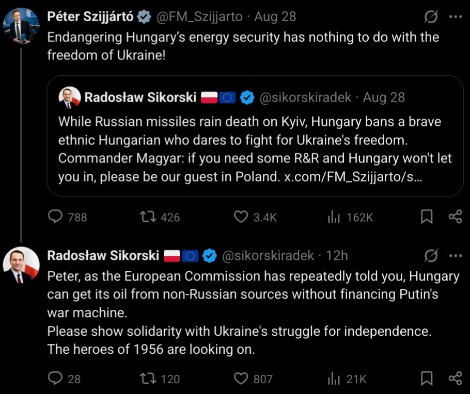The height and width of the screenshot is (394, 470).
Task: Bookmark Péter Szijjártó's tweet
Action: tap(427, 217)
